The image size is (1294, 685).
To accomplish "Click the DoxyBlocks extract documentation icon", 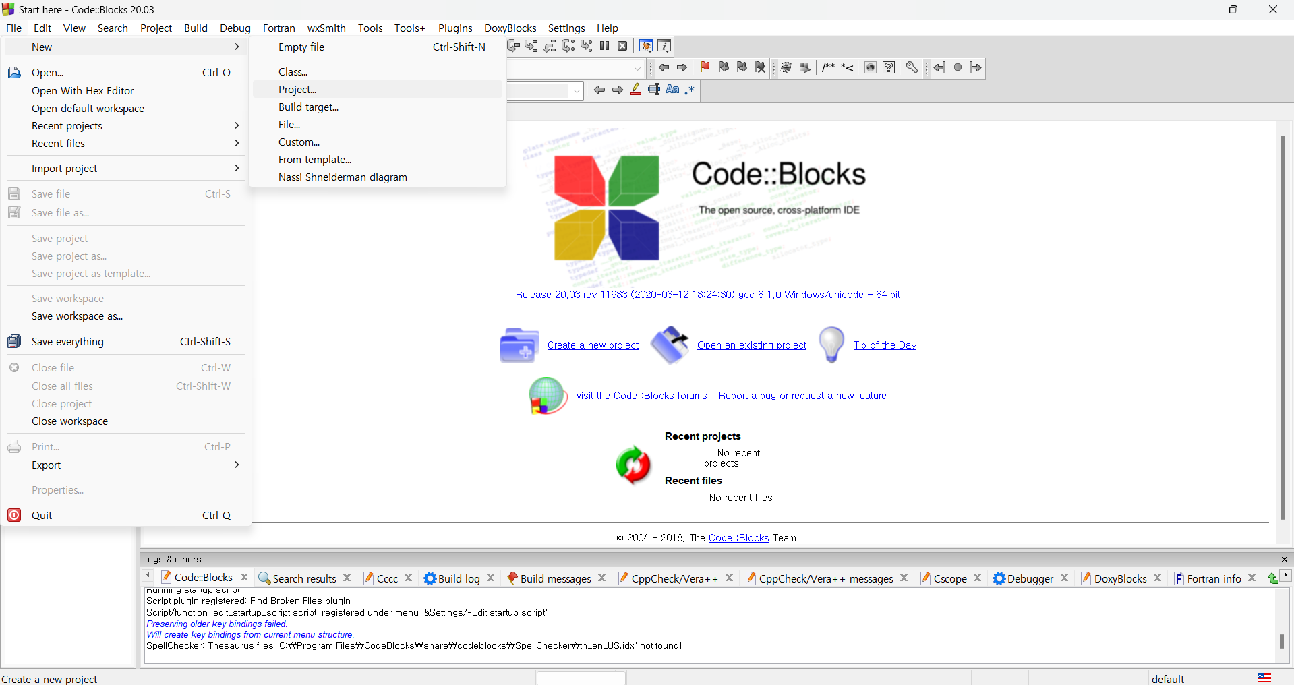I will click(x=805, y=67).
